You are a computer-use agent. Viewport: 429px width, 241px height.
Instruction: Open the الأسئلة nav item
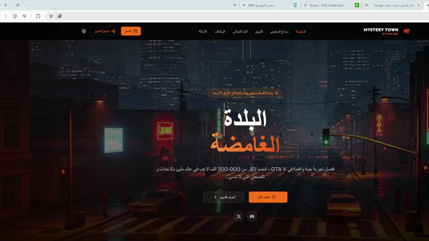pyautogui.click(x=203, y=31)
